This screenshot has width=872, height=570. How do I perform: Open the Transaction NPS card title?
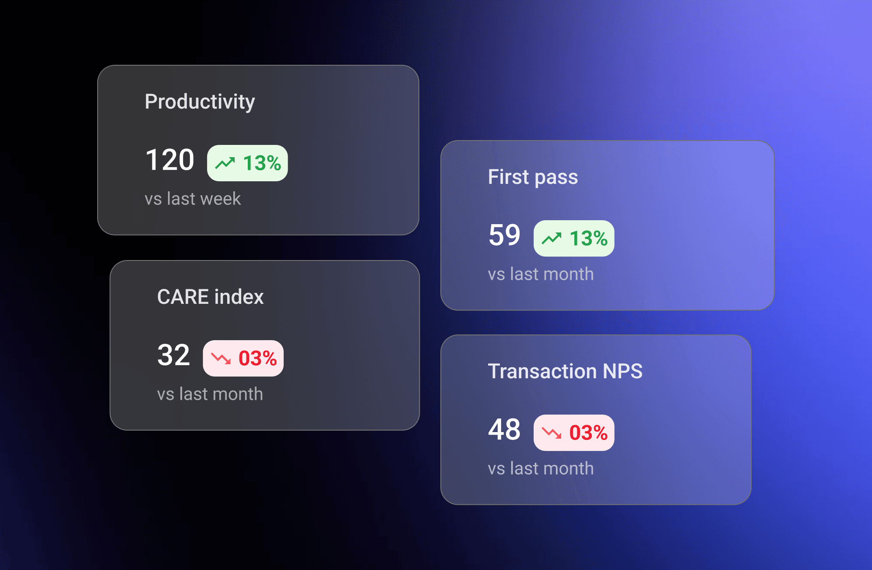tap(565, 371)
